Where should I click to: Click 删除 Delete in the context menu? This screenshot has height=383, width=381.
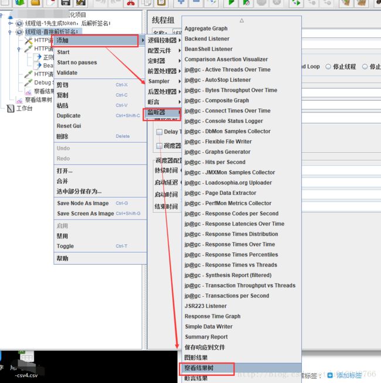(100, 136)
